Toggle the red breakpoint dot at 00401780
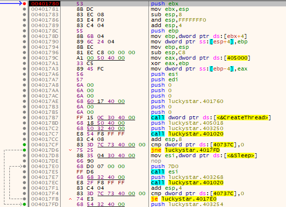286x207 pixels. [25, 3]
